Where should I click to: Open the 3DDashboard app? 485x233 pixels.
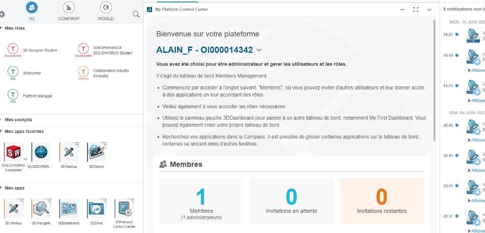pos(68,209)
